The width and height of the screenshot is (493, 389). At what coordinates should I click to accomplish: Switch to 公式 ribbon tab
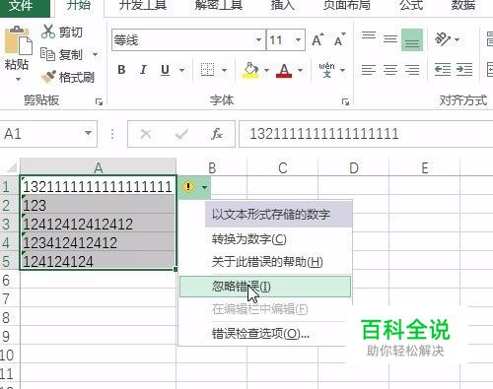pyautogui.click(x=411, y=5)
